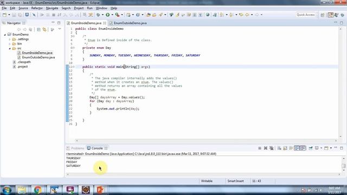Click Remove All Terminated Launches icon
The height and width of the screenshot is (195, 347).
(x=272, y=148)
